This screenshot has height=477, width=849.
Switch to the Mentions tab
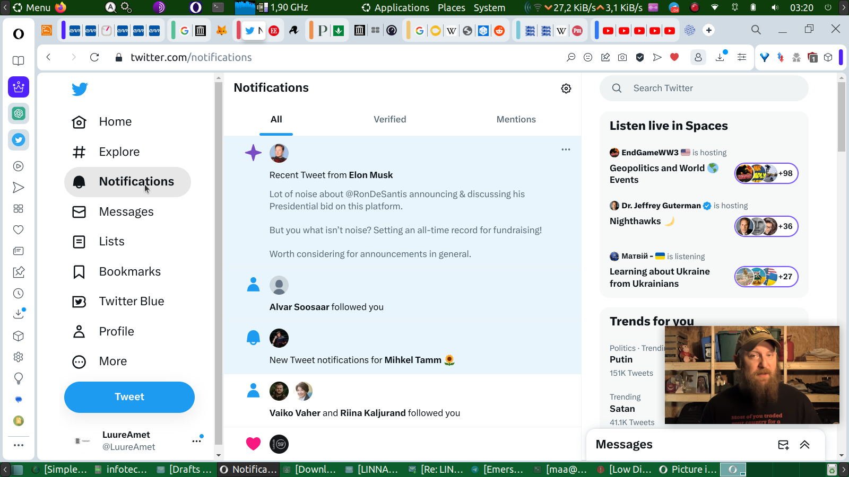click(x=516, y=120)
